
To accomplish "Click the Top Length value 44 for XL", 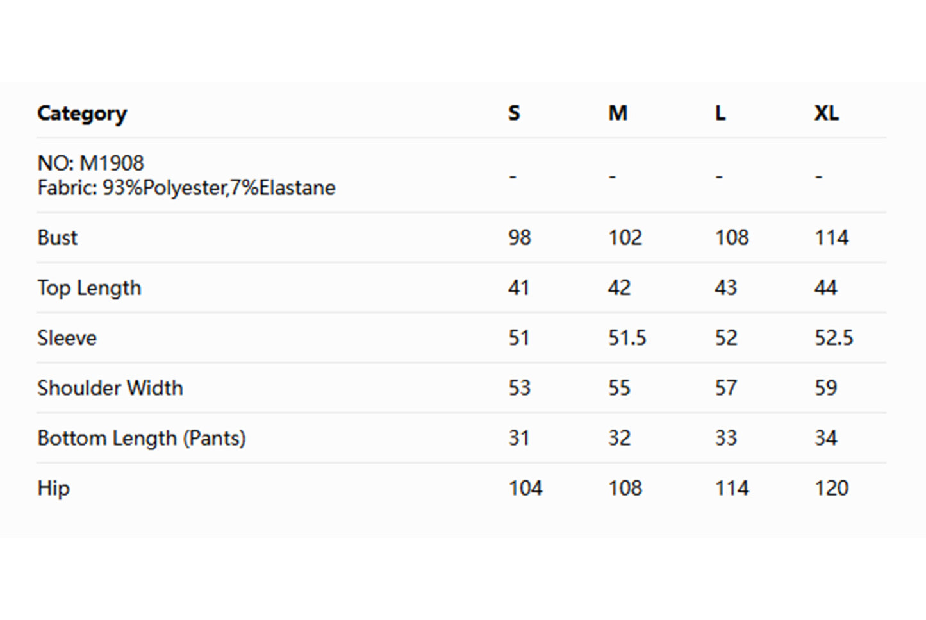I will click(826, 288).
